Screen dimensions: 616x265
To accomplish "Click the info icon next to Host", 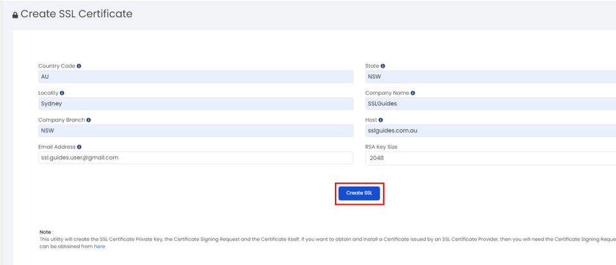I will pyautogui.click(x=381, y=120).
